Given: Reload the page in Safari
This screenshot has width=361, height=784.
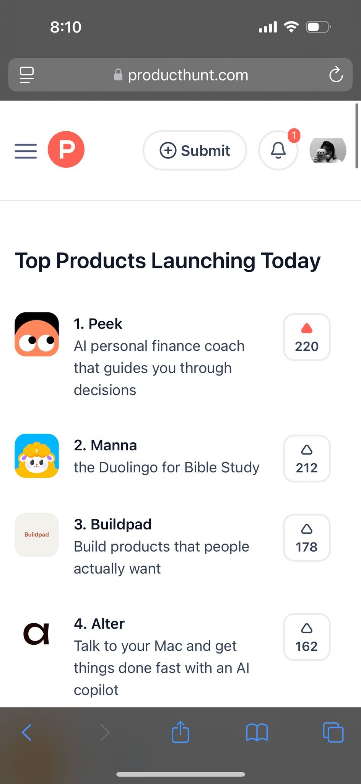Looking at the screenshot, I should [336, 75].
